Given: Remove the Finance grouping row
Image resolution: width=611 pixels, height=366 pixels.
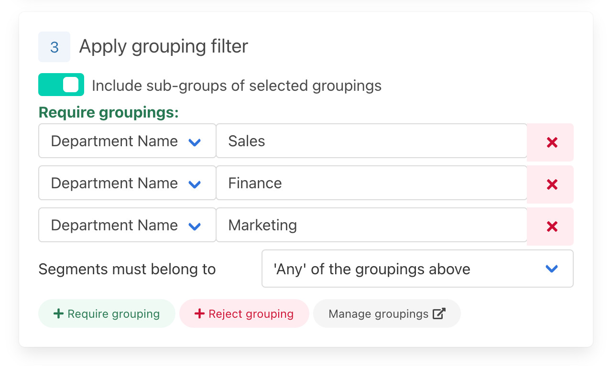Looking at the screenshot, I should [552, 184].
